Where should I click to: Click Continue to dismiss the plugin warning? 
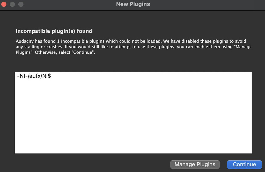pos(244,164)
